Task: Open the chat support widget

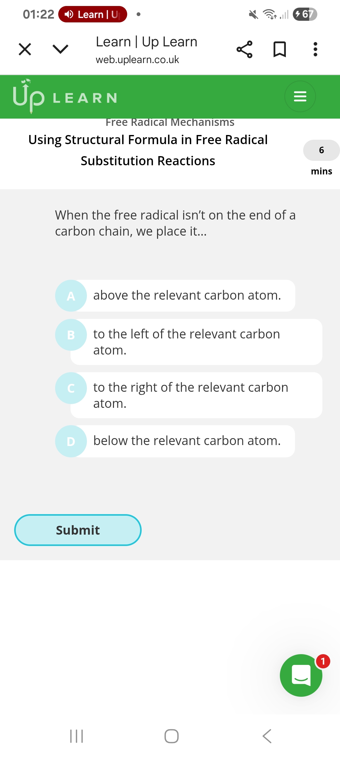Action: (301, 675)
